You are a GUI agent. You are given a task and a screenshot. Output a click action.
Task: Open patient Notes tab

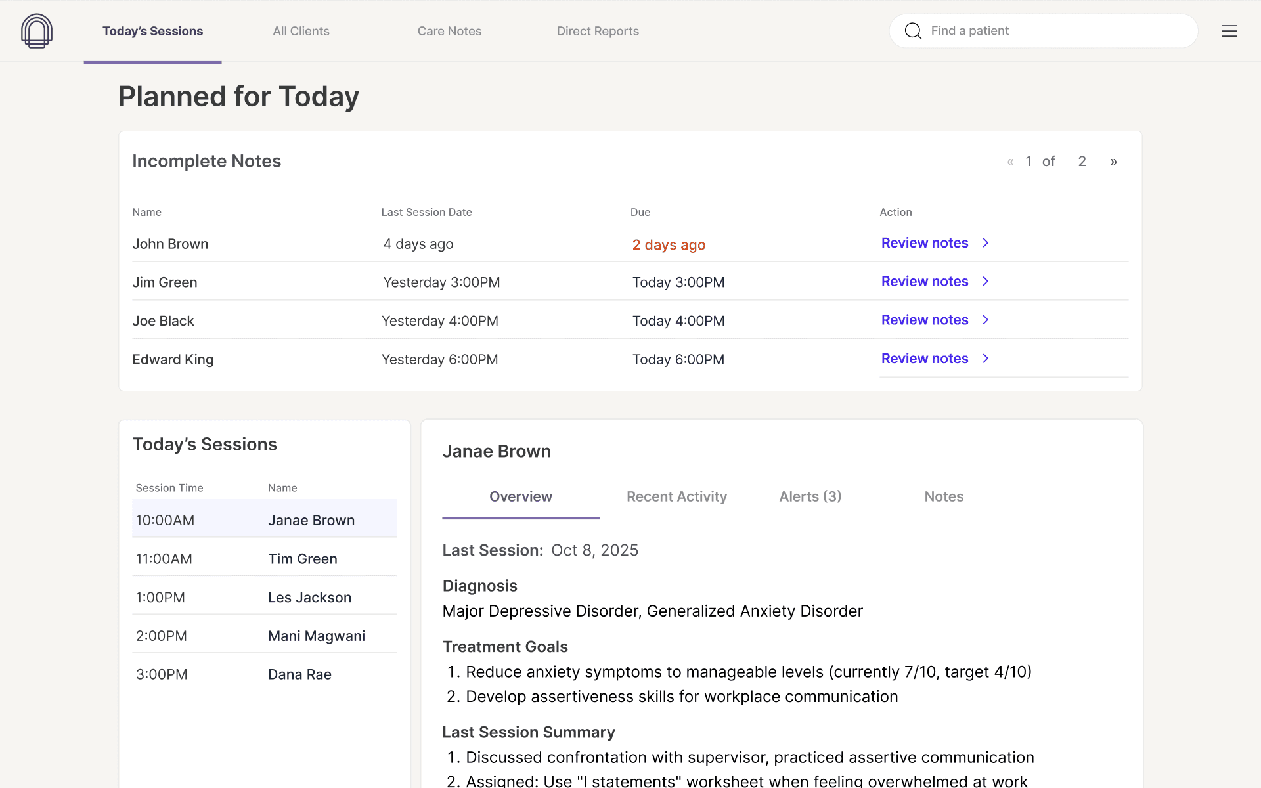click(943, 497)
